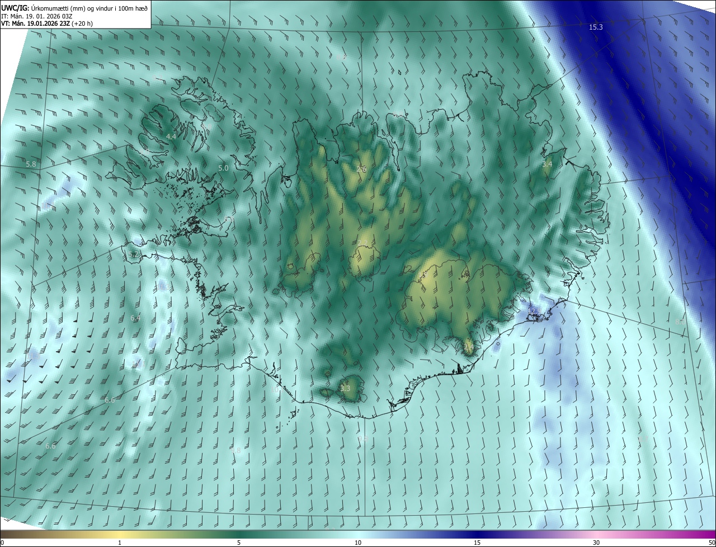Click the color scale tick labeled 50

click(712, 543)
